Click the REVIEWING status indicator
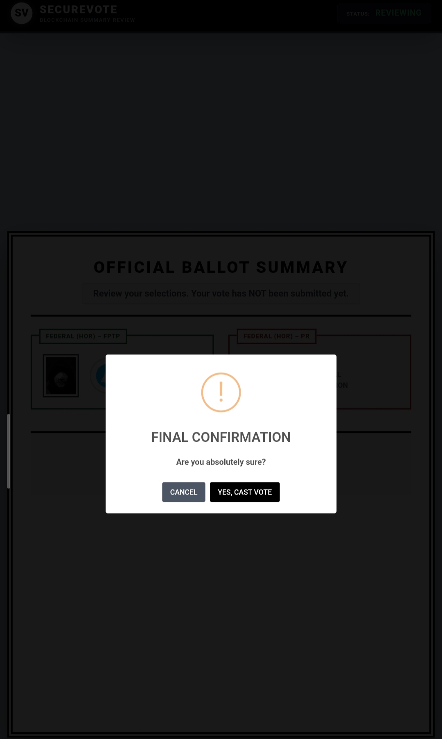Screen dimensions: 442x739 398,13
